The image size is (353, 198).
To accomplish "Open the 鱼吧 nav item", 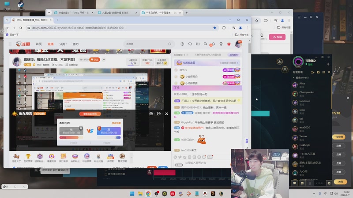I will [x=75, y=44].
